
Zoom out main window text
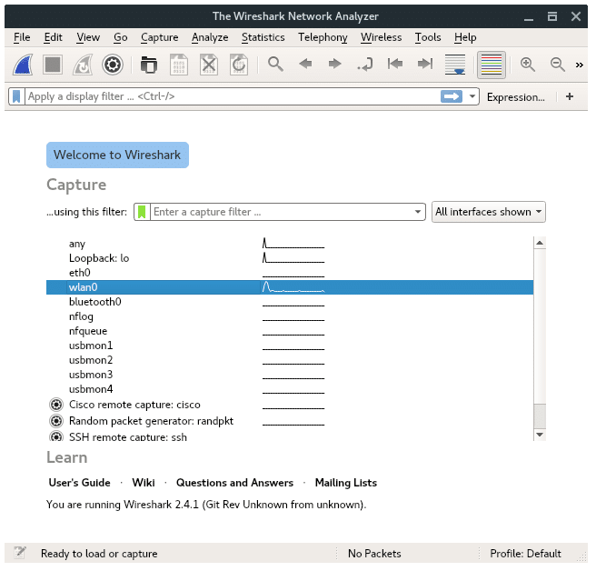558,65
